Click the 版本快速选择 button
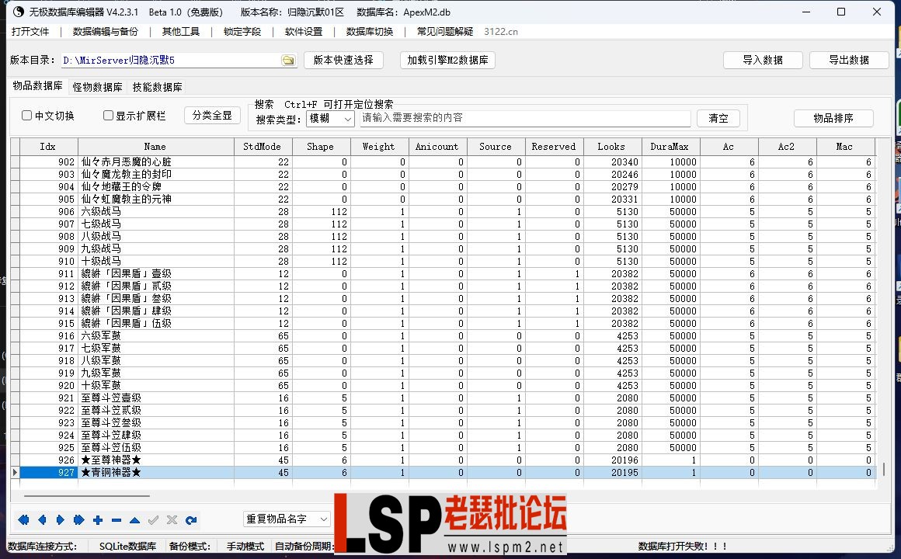 tap(343, 60)
